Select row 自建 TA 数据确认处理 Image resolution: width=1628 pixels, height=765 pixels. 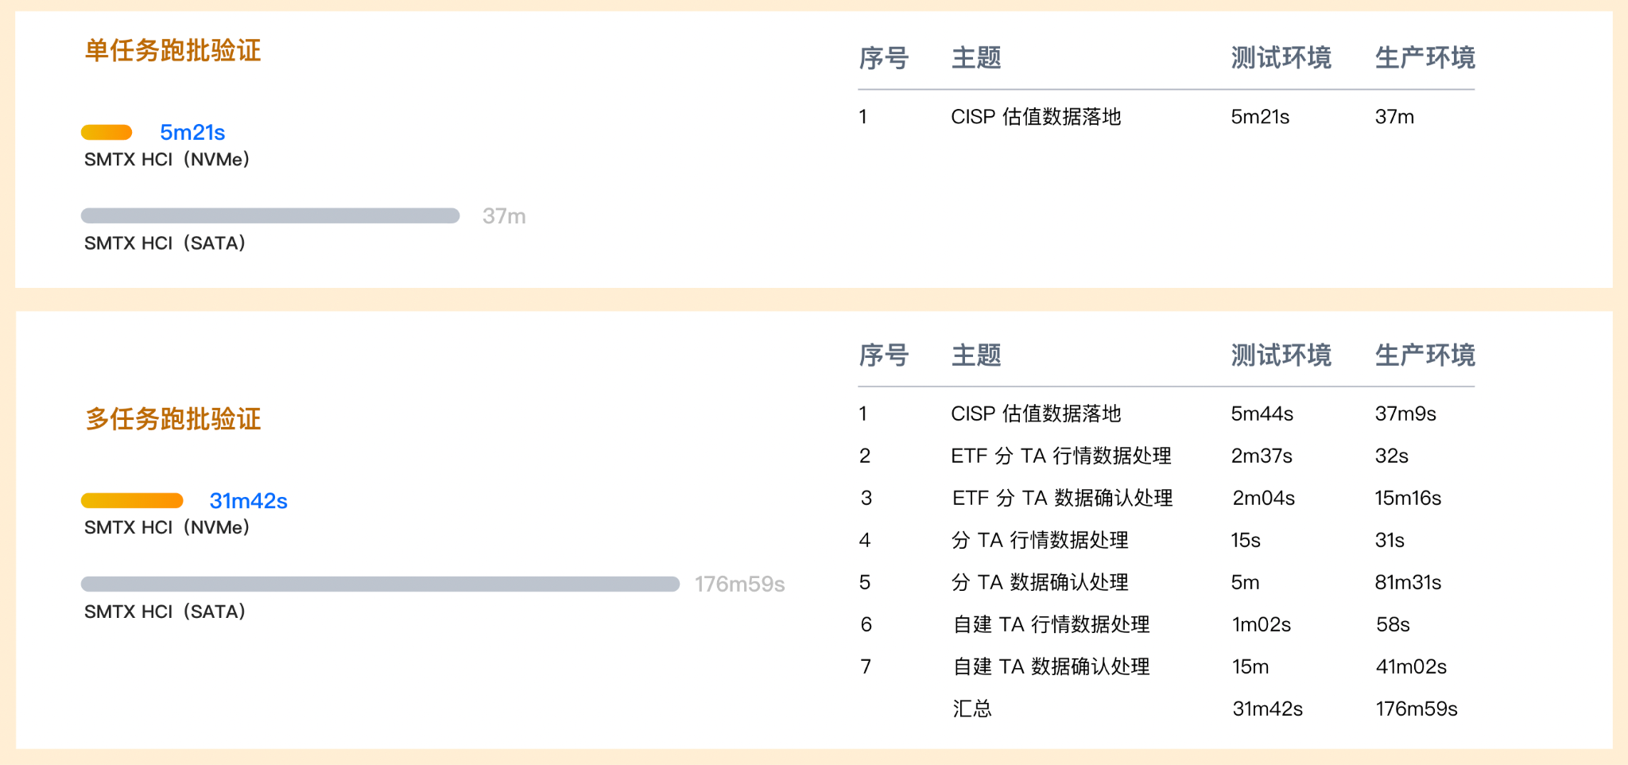pyautogui.click(x=1166, y=666)
